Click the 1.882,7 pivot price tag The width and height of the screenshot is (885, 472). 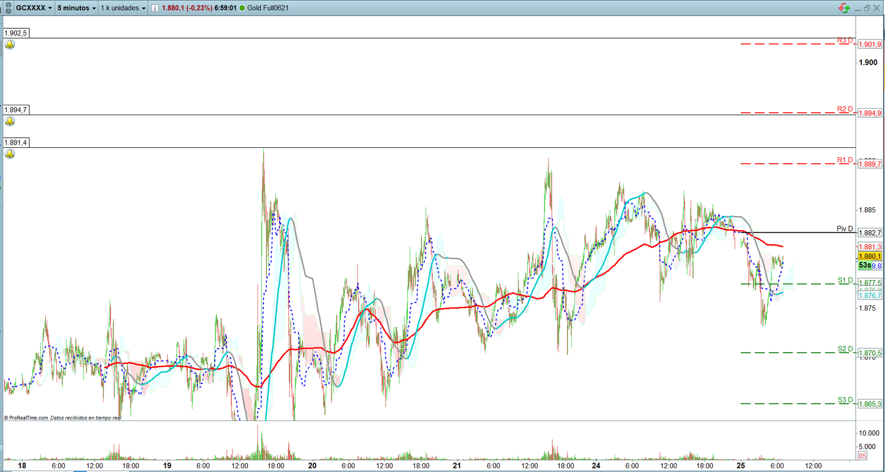[x=870, y=233]
